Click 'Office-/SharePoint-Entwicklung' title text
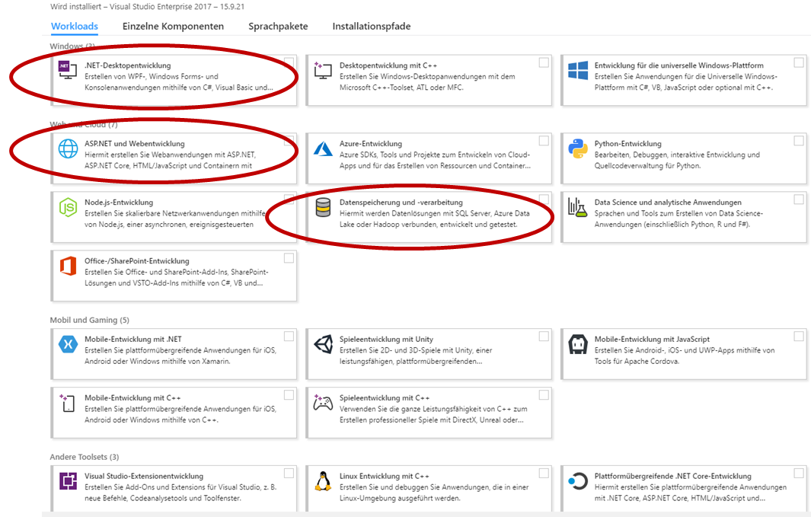811x517 pixels. click(x=137, y=261)
